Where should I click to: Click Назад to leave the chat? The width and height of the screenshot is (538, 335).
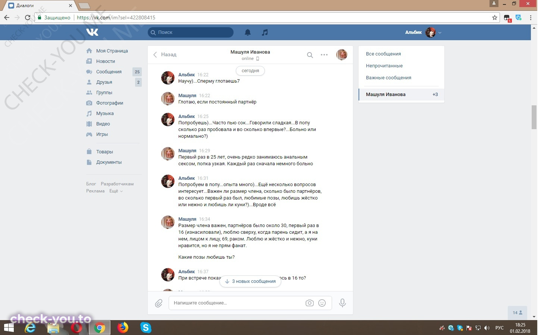point(165,55)
